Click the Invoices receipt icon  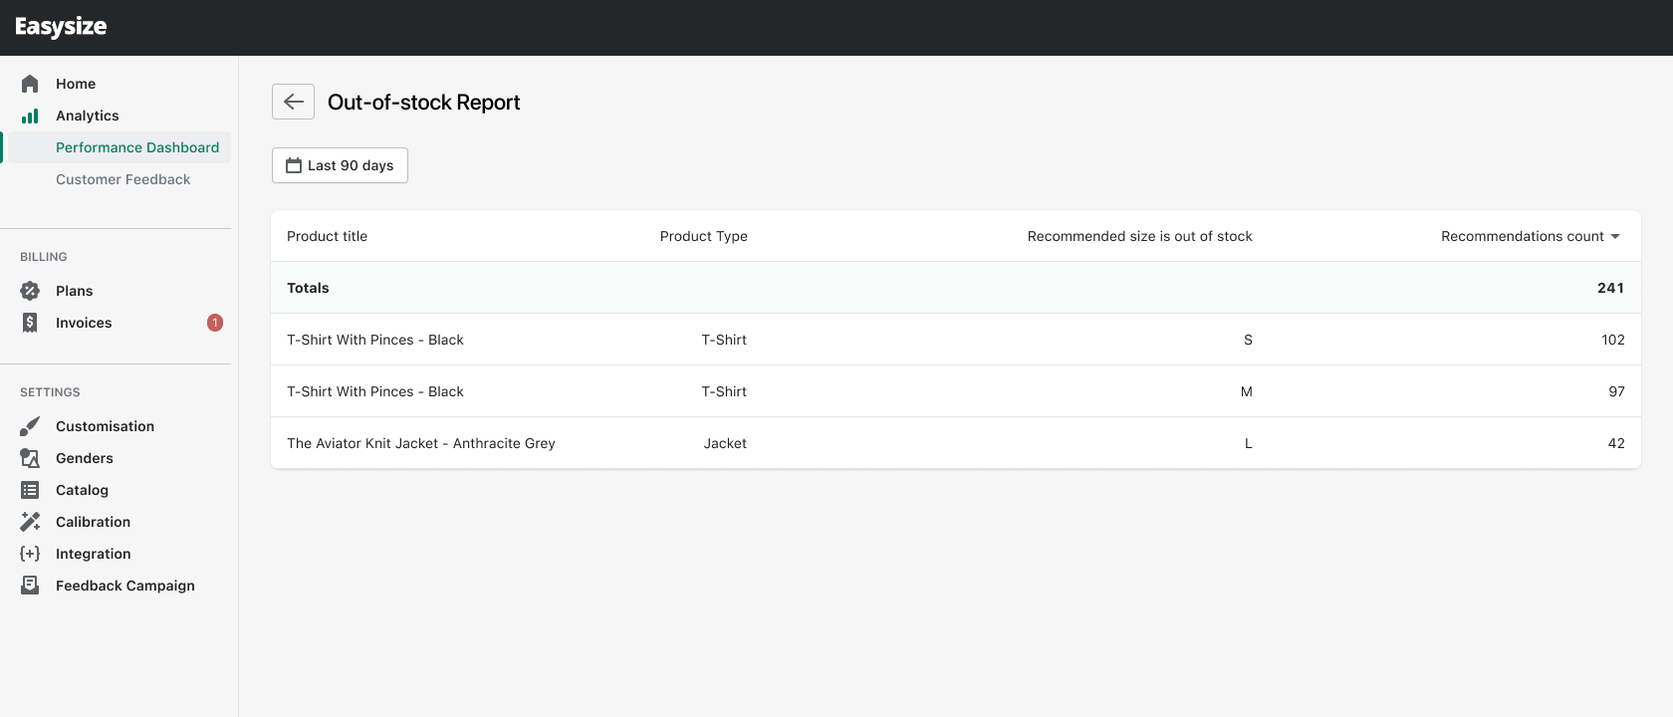click(x=30, y=323)
